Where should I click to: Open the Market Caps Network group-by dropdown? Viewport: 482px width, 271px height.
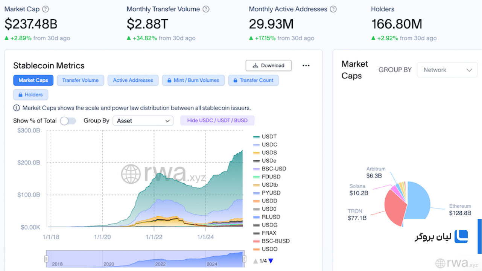tap(447, 70)
